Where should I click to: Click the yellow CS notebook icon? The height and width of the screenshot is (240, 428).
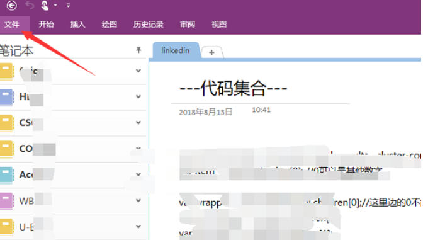pyautogui.click(x=7, y=123)
